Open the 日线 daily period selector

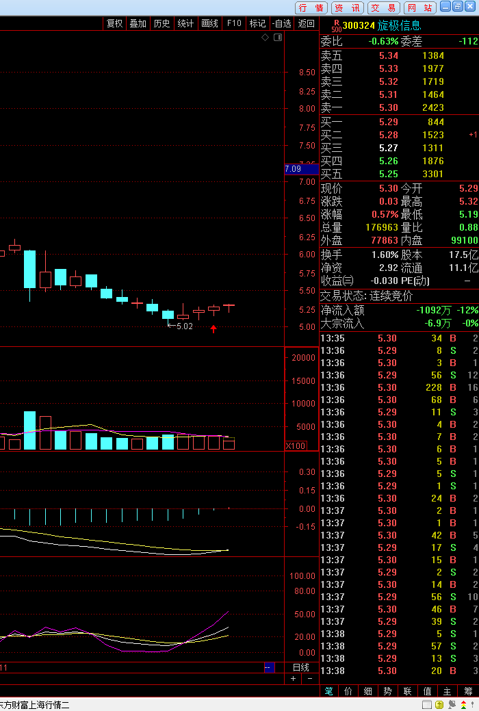click(300, 667)
